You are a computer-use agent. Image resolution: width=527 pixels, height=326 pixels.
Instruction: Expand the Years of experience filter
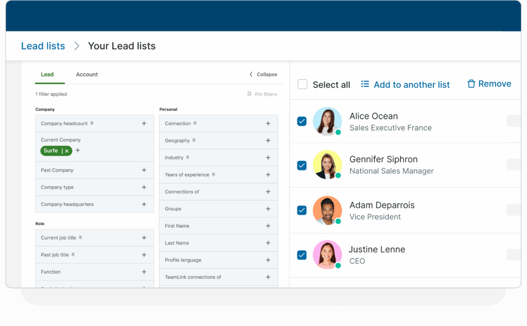click(x=268, y=175)
